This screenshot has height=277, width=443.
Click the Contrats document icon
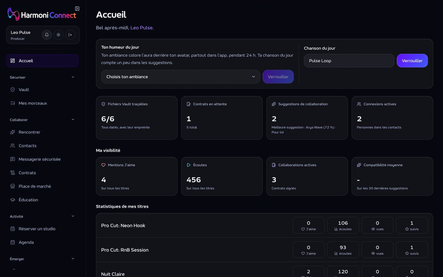coord(13,173)
